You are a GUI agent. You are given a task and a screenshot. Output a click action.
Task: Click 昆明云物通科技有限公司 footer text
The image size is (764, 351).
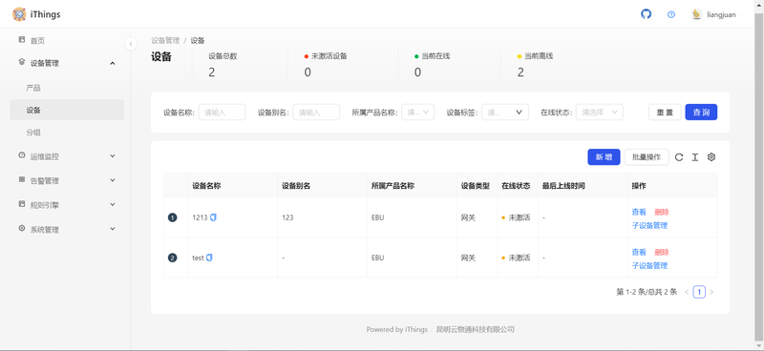475,330
